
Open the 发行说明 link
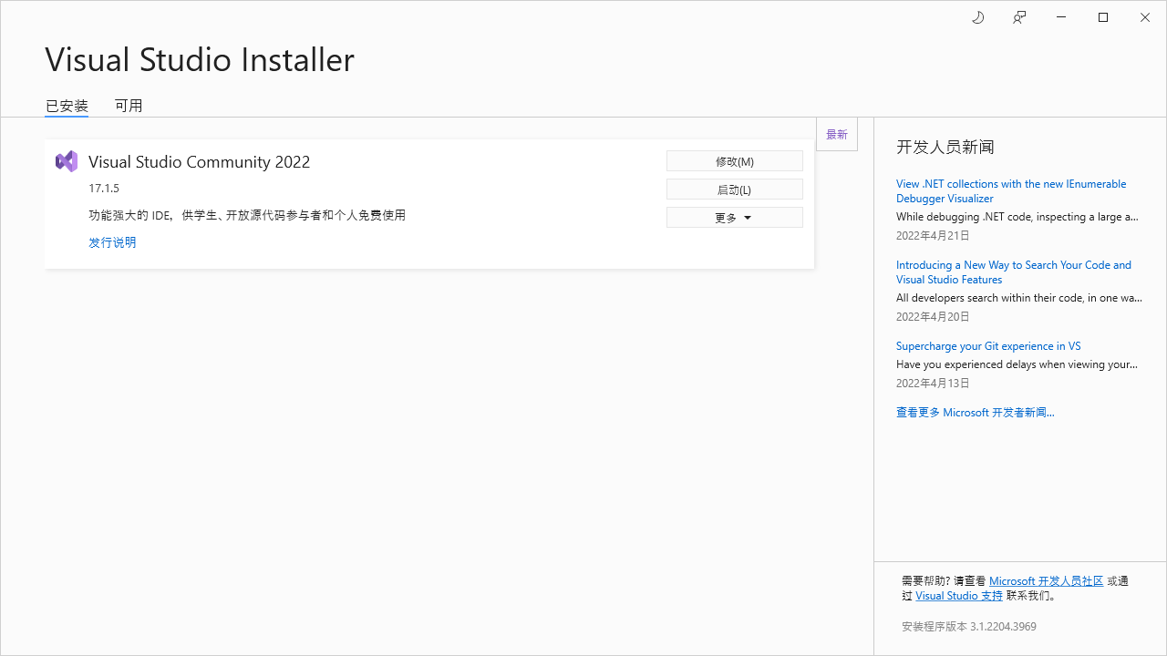click(112, 242)
